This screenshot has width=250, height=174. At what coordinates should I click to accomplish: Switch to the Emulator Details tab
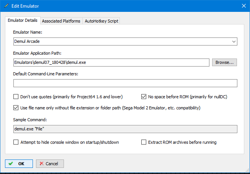click(23, 20)
